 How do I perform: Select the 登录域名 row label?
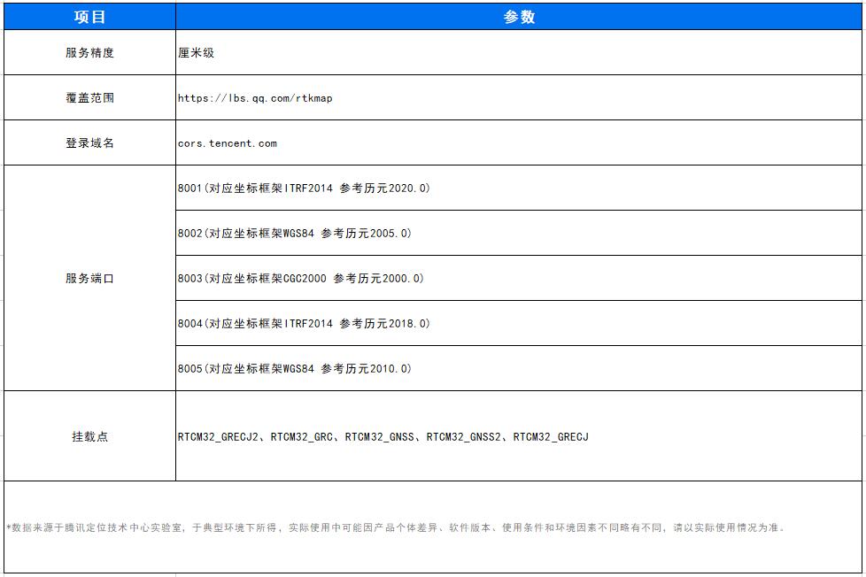click(89, 143)
